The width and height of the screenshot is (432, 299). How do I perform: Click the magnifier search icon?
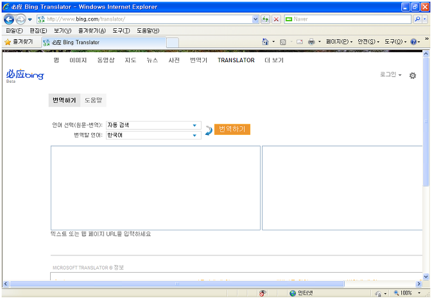pos(418,19)
